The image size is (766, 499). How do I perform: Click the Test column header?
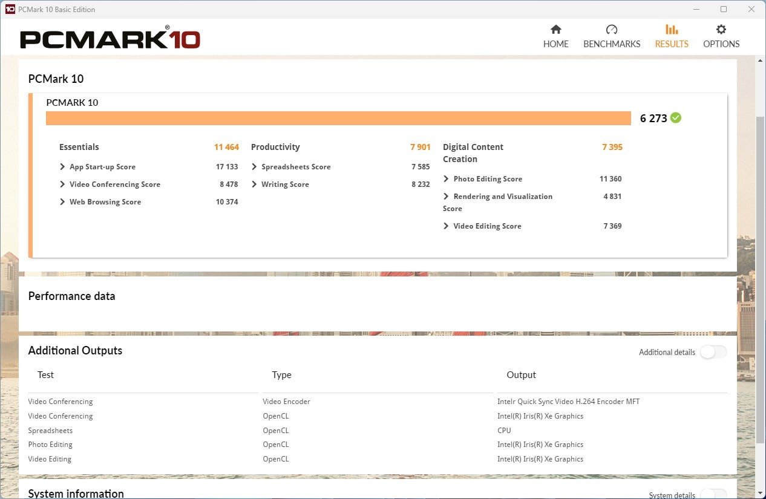point(45,375)
